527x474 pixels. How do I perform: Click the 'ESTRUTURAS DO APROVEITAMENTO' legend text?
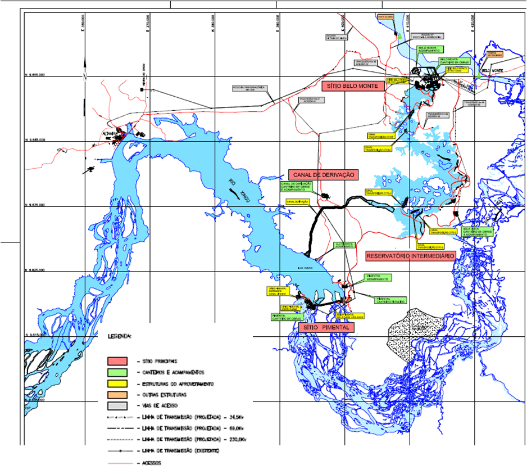(x=178, y=384)
